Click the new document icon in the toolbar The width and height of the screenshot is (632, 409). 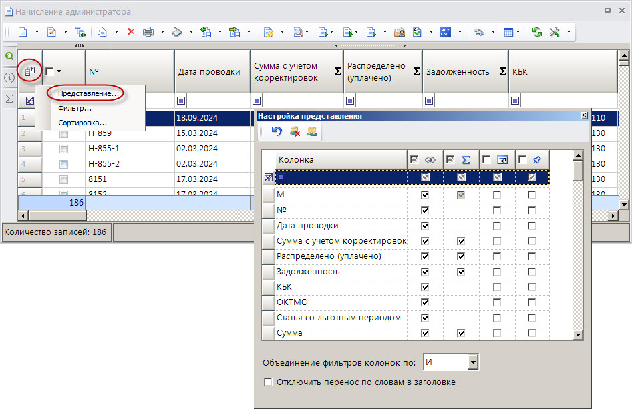23,32
